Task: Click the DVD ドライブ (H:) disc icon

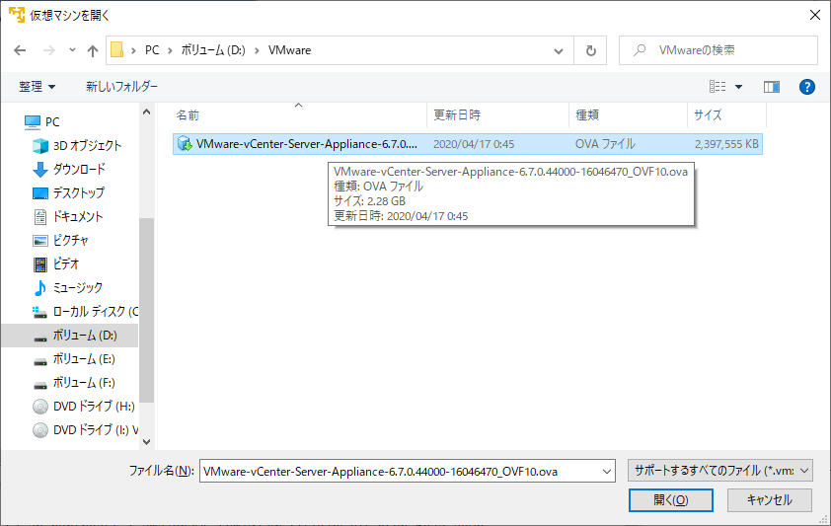Action: [x=40, y=407]
